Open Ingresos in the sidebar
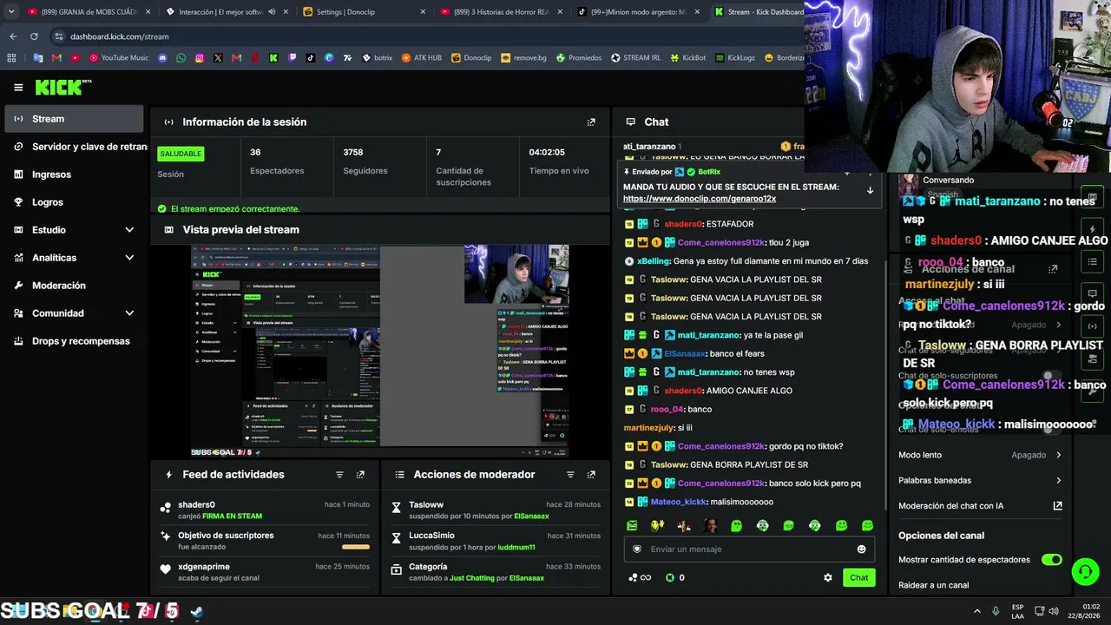Screen dimensions: 1111x625 tap(74, 174)
